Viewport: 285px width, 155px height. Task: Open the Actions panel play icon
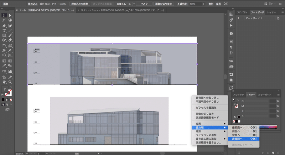pyautogui.click(x=231, y=25)
